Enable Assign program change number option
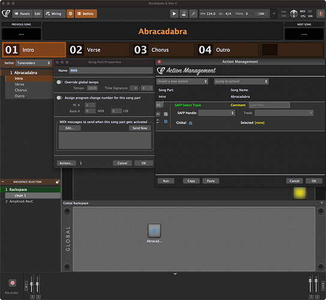 (59, 98)
